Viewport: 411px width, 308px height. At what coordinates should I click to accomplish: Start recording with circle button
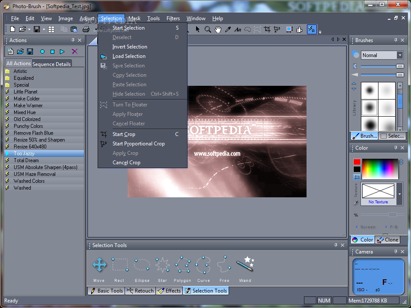coord(42,52)
